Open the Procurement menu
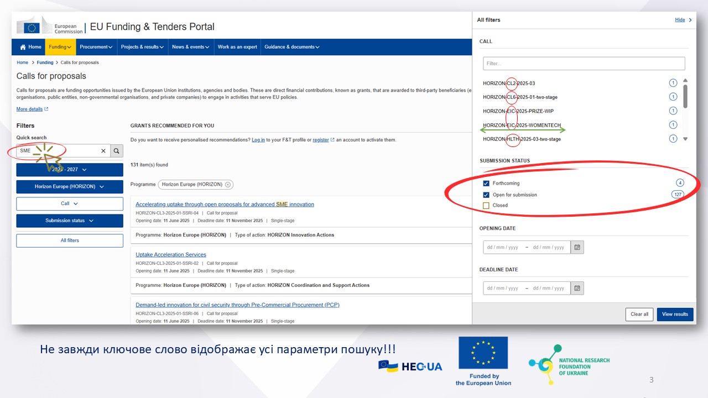The height and width of the screenshot is (398, 708). pos(96,47)
